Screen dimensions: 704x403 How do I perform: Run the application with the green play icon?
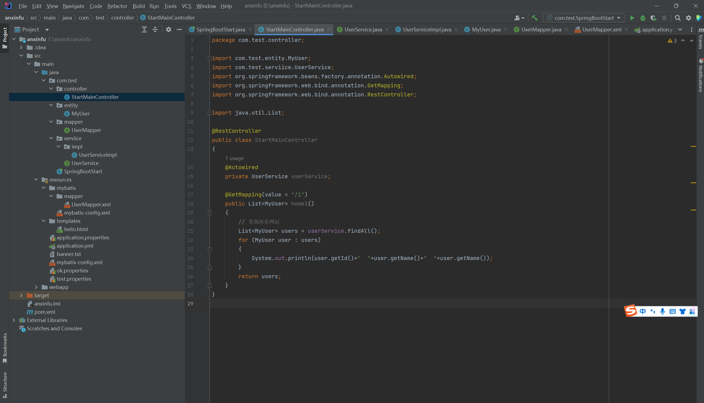point(632,18)
